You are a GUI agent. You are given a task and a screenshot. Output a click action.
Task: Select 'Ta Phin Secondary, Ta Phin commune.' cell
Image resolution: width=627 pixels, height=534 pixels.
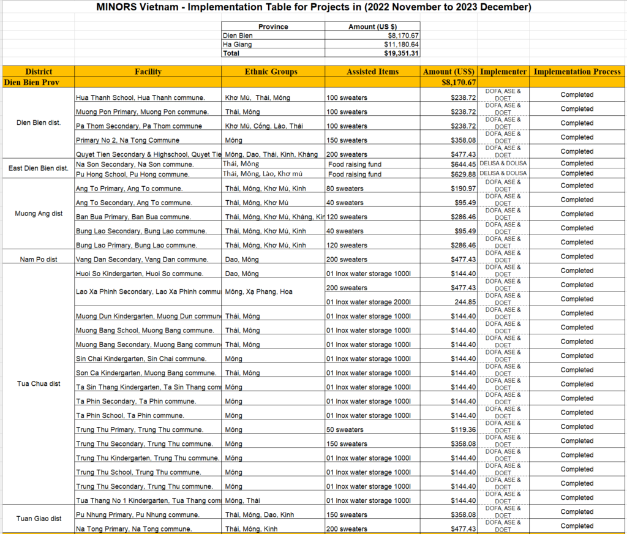[x=148, y=399]
